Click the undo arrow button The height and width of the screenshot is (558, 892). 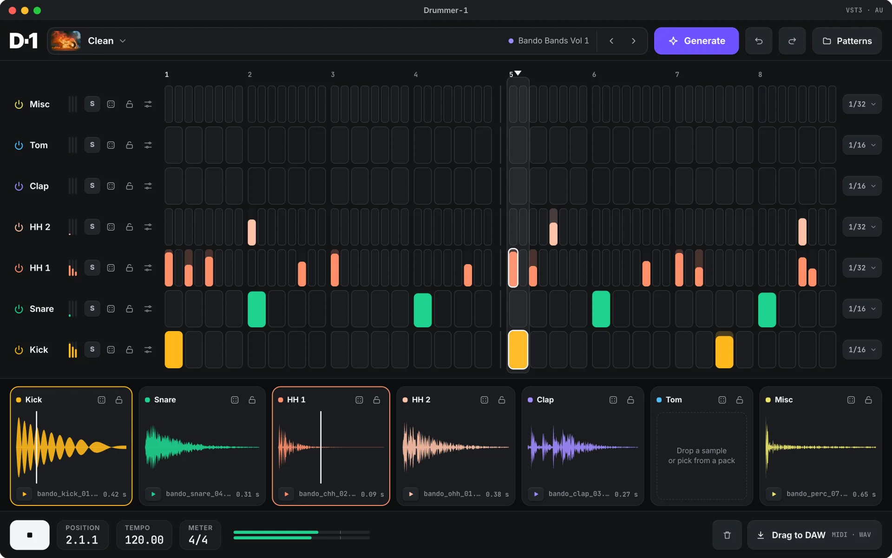click(759, 41)
